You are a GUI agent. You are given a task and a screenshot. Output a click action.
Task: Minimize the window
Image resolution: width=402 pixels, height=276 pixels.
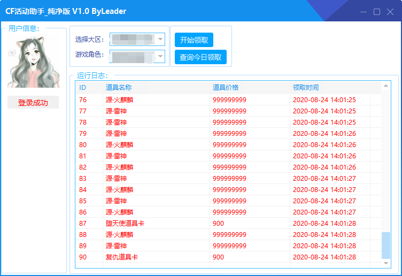[x=363, y=12]
